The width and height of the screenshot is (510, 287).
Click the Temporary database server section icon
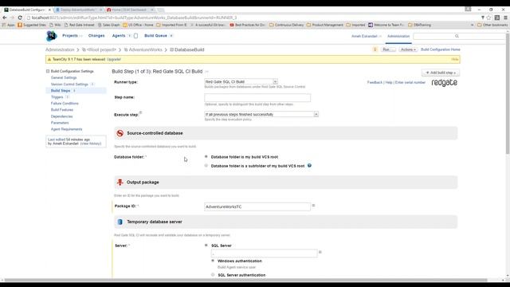pos(120,222)
